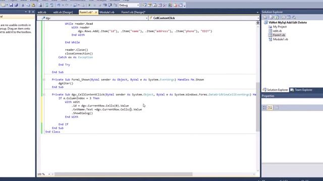The height and width of the screenshot is (181, 323).
Task: Collapse the dgv_CellContentClick sub outline
Action: pos(44,95)
